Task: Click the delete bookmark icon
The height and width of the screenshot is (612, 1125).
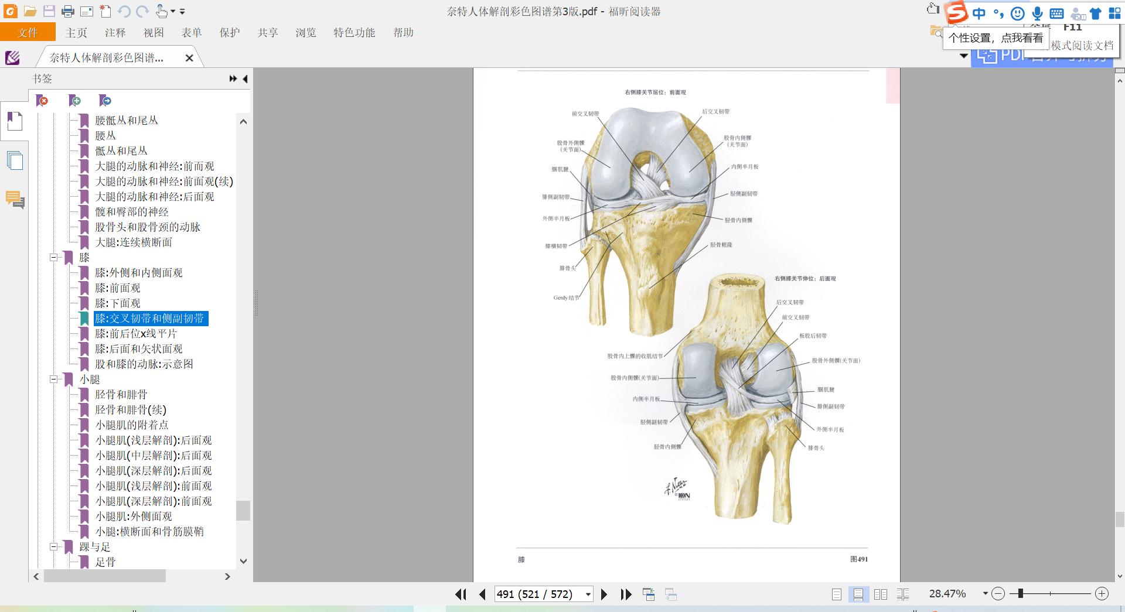Action: (x=42, y=101)
